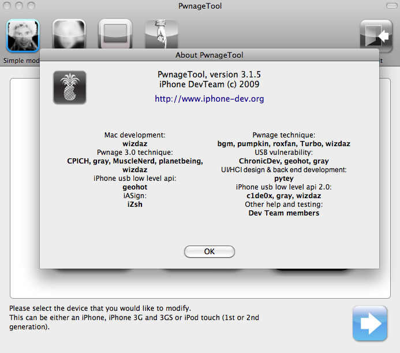Click 'pytey' credit name

click(x=283, y=179)
